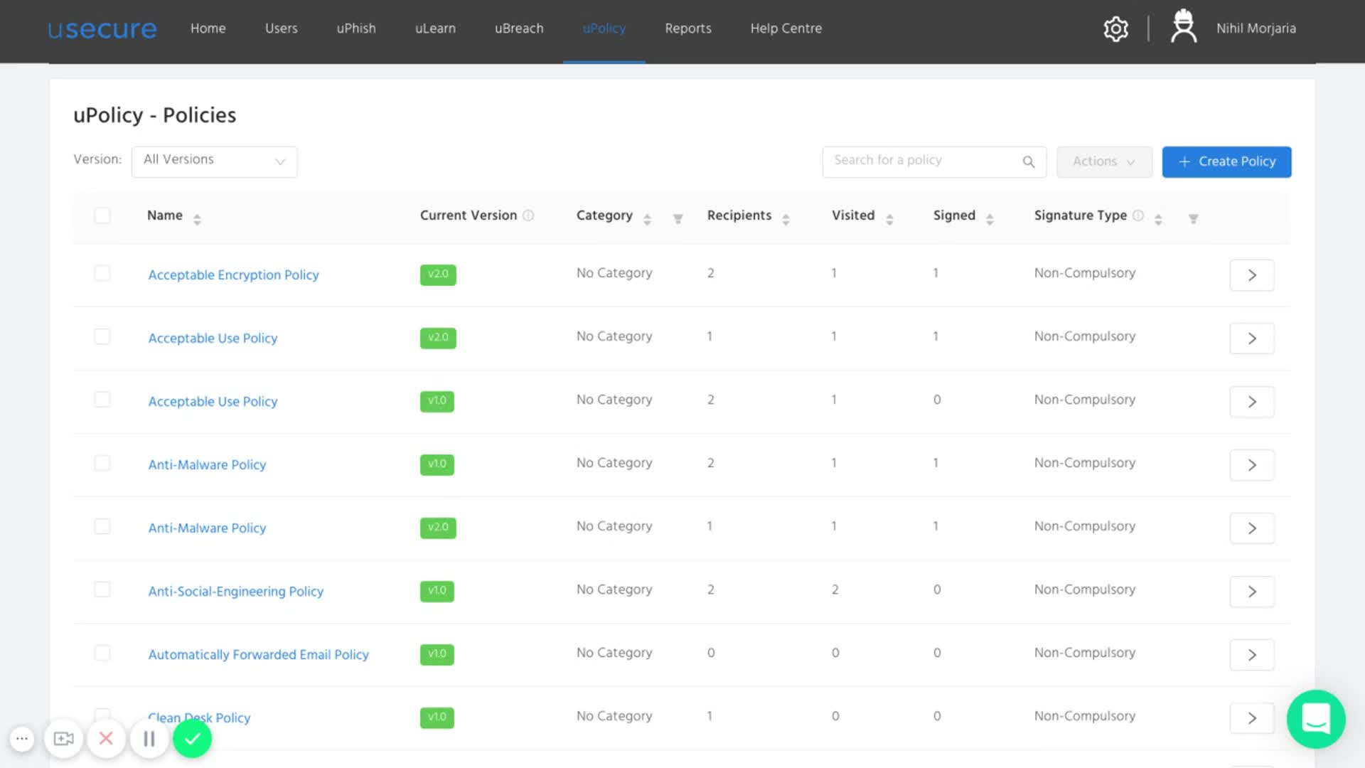Click the user avatar icon
This screenshot has width=1365, height=768.
pyautogui.click(x=1184, y=26)
